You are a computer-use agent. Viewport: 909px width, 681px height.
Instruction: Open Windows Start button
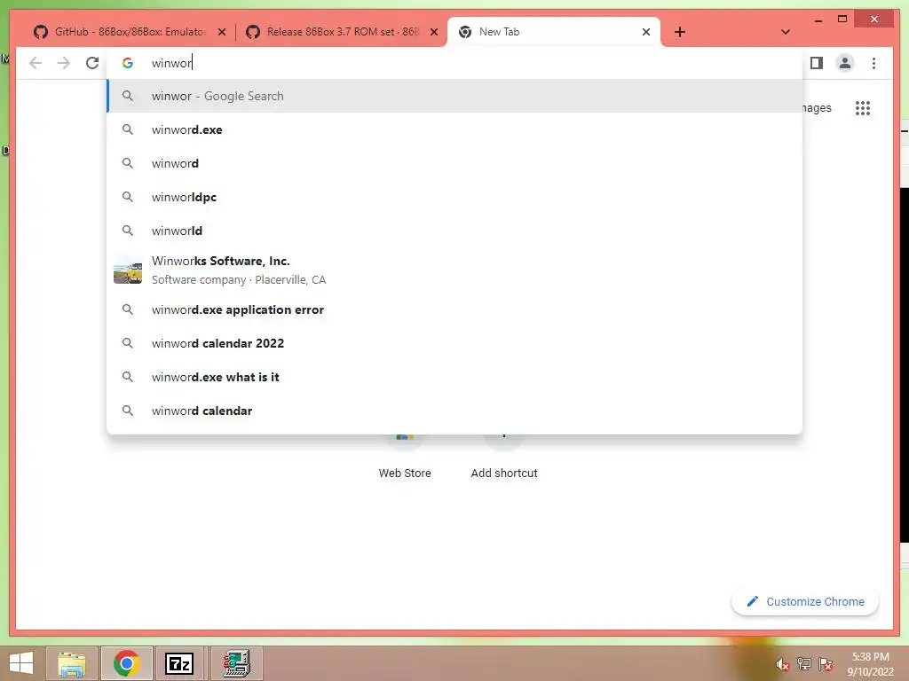[21, 663]
